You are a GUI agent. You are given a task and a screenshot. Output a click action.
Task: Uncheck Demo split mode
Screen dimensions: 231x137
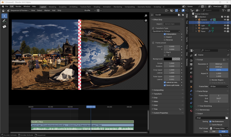[x=165, y=85]
